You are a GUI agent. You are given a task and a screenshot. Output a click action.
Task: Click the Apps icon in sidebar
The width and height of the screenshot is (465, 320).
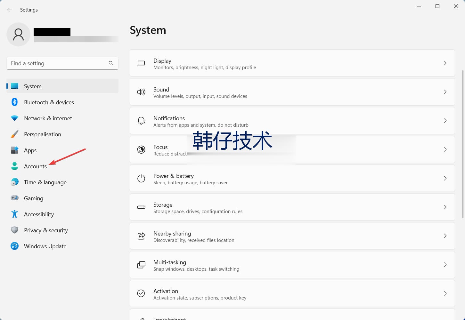[14, 150]
